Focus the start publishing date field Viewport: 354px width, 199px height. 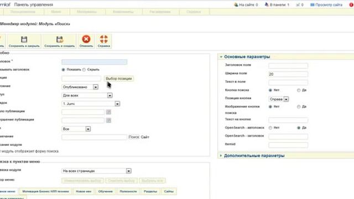point(83,112)
